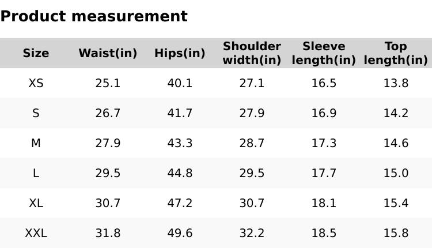Select L sleeve length value 17.7
The image size is (432, 248).
[x=324, y=173]
